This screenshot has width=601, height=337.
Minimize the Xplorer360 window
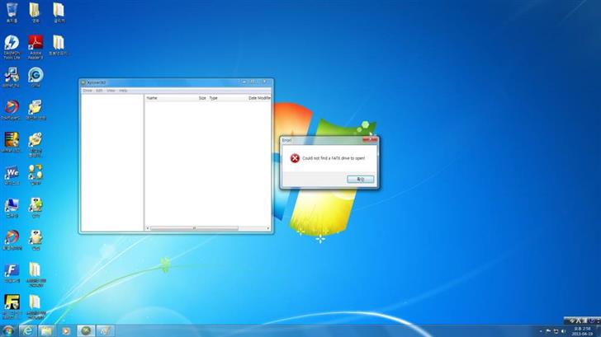(x=244, y=82)
